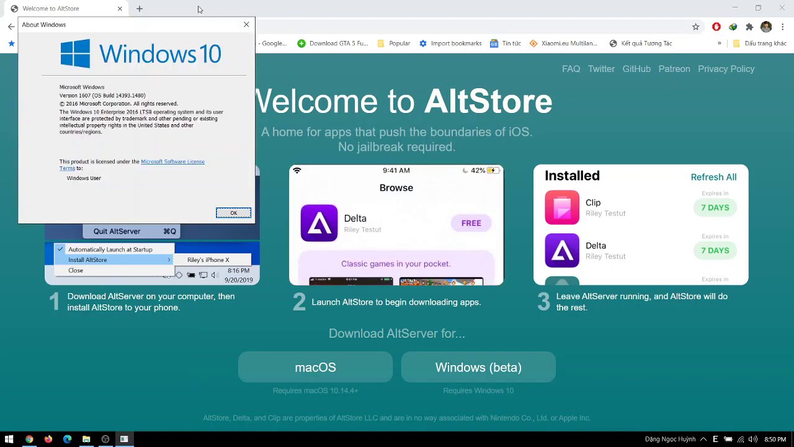This screenshot has width=794, height=447.
Task: Open File Explorer from the taskbar
Action: (x=86, y=439)
